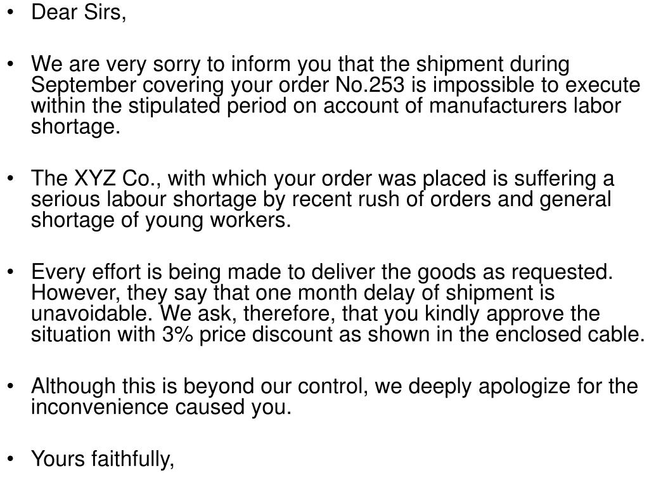This screenshot has height=487, width=649.
Task: Click the bullet before 'Every effort'
Action: pos(10,273)
